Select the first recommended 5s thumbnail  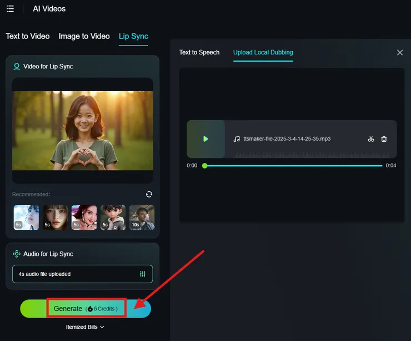coord(26,218)
